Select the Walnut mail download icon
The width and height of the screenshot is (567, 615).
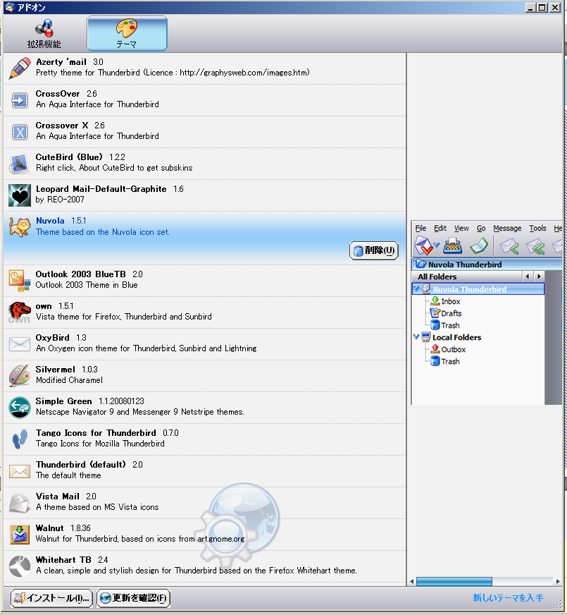point(20,534)
